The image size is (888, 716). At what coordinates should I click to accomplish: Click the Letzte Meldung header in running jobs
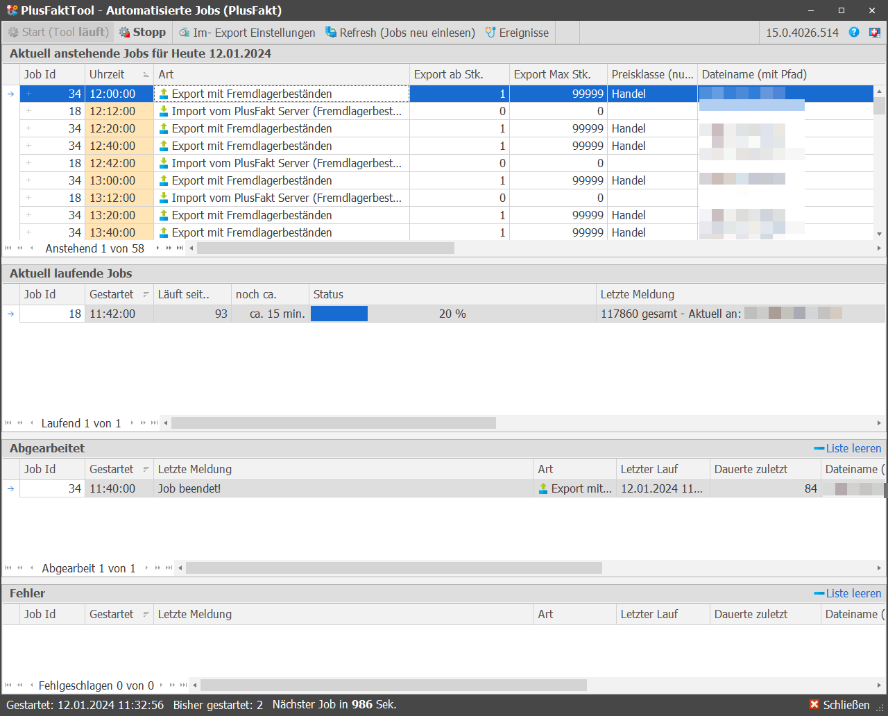pos(741,294)
